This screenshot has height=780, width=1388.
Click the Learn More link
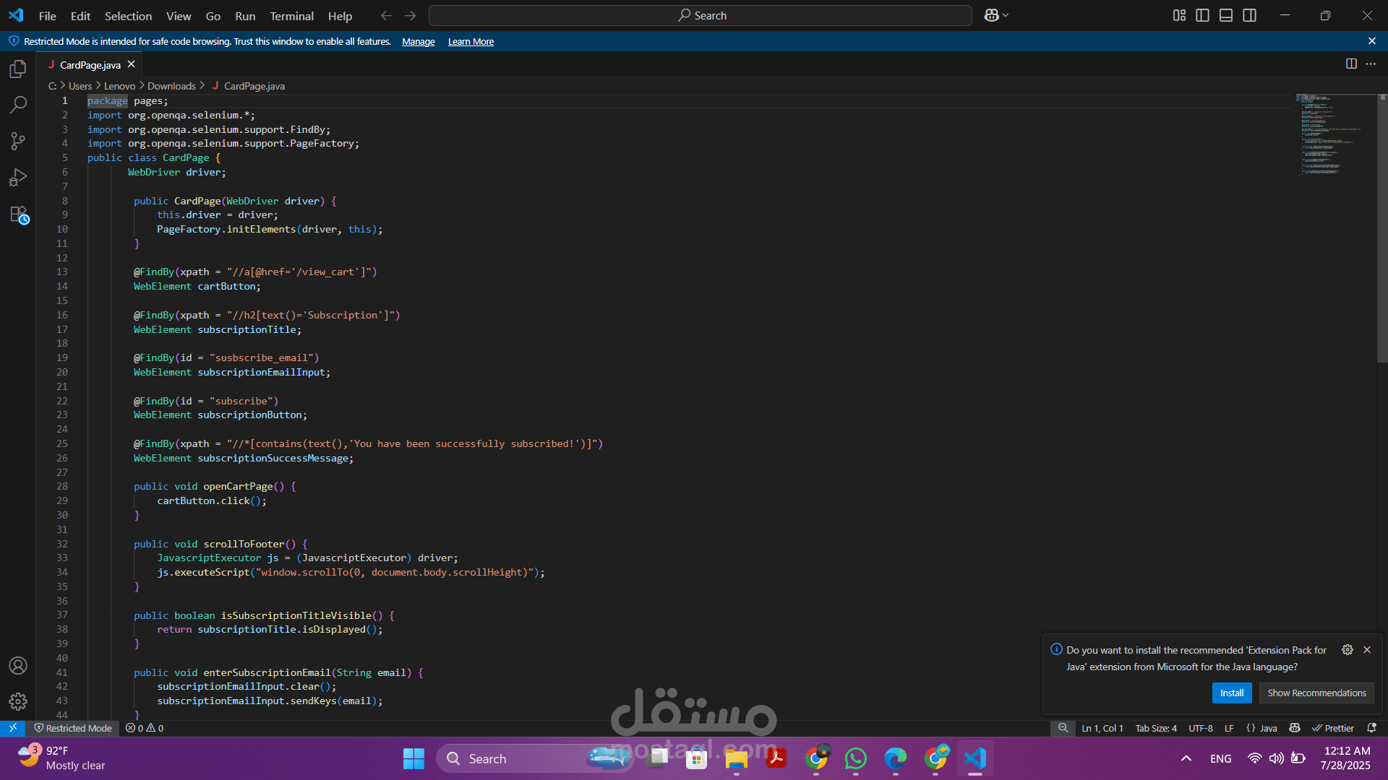[x=471, y=42]
